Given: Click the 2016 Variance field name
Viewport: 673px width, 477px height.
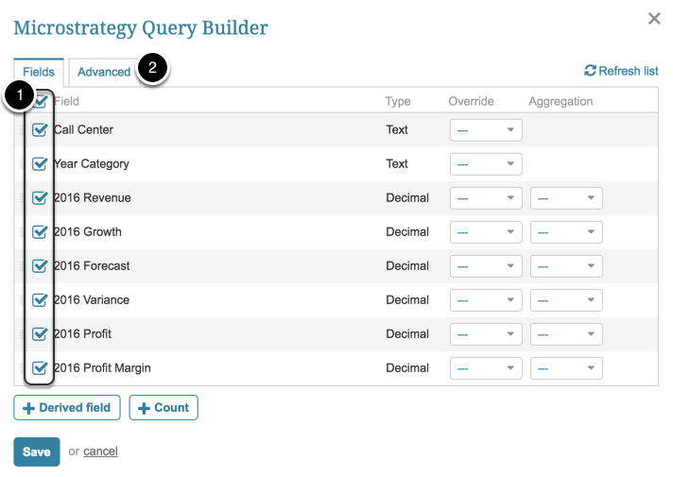Looking at the screenshot, I should pos(92,299).
